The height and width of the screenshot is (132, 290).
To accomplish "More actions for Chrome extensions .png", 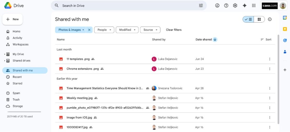I will click(270, 69).
